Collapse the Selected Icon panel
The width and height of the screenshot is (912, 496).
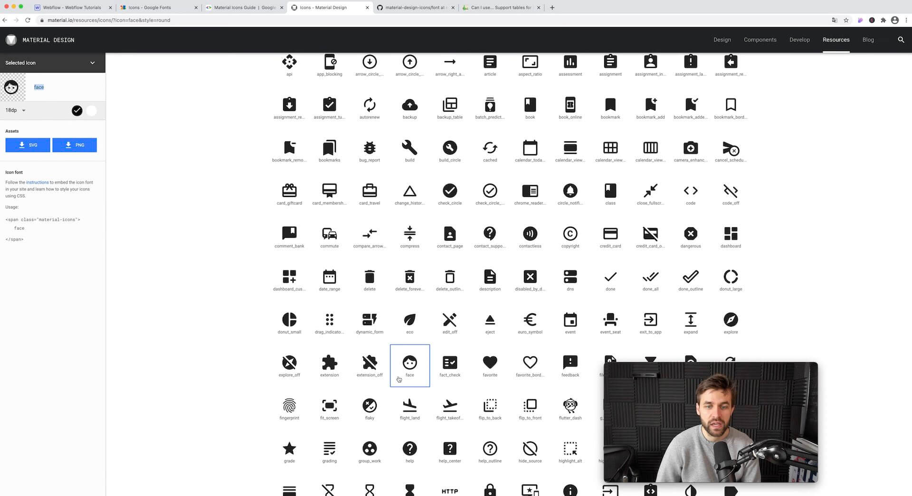[x=93, y=62]
